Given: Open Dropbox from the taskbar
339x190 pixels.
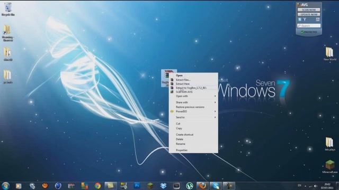Looking at the screenshot, I should [163, 186].
